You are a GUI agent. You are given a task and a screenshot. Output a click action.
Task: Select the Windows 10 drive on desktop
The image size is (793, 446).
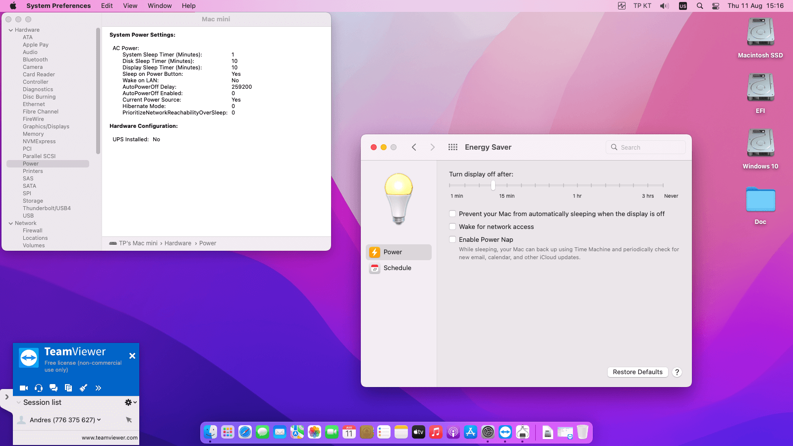pos(760,148)
